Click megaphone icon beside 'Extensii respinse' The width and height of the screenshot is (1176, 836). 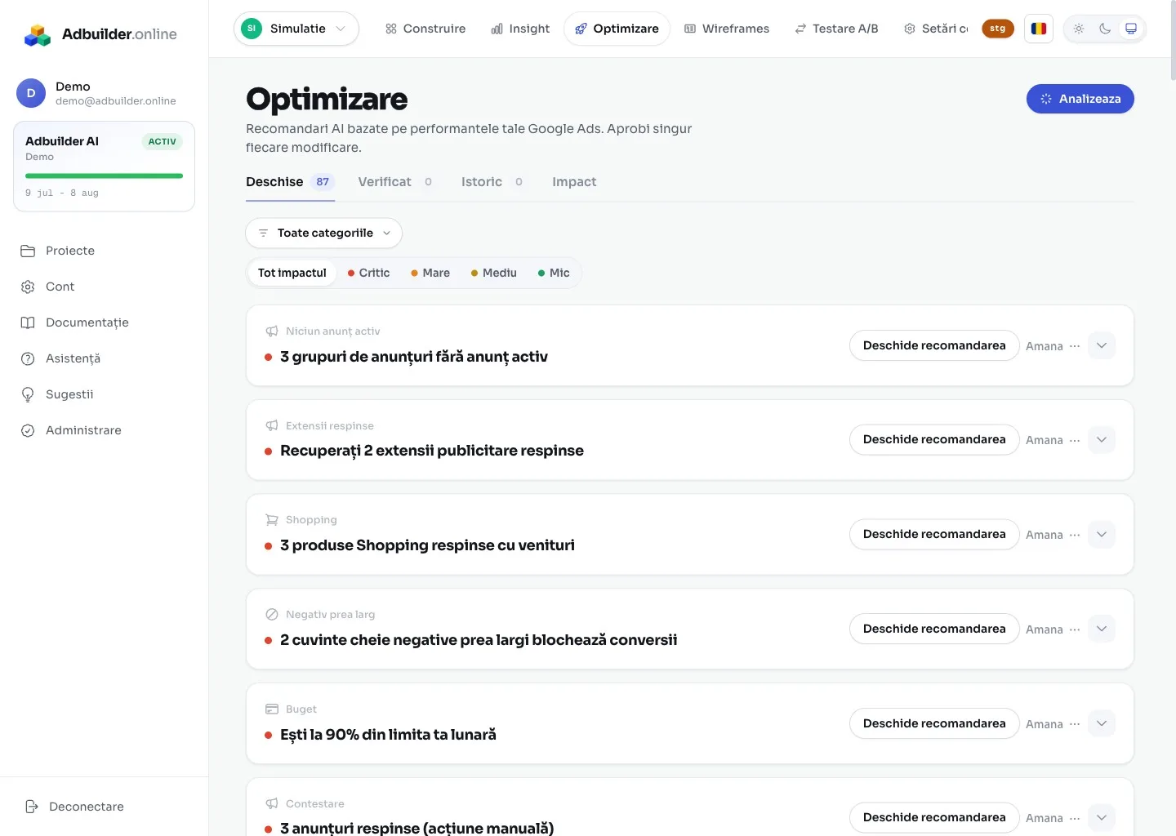pos(272,426)
